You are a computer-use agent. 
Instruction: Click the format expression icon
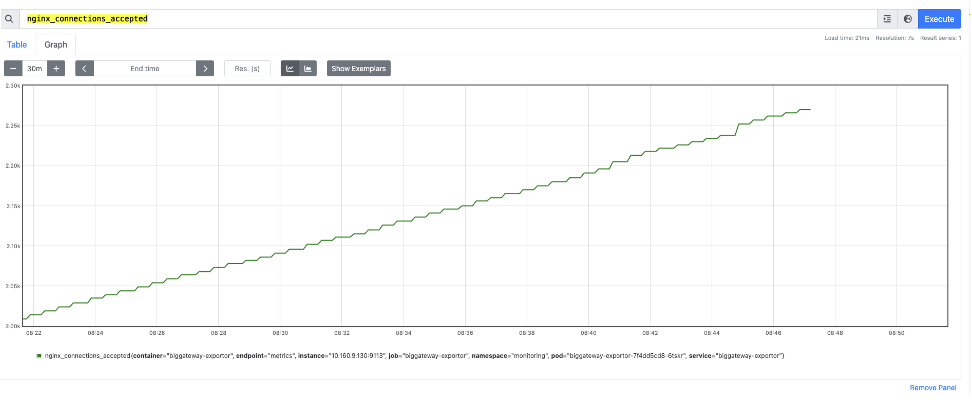(x=887, y=19)
